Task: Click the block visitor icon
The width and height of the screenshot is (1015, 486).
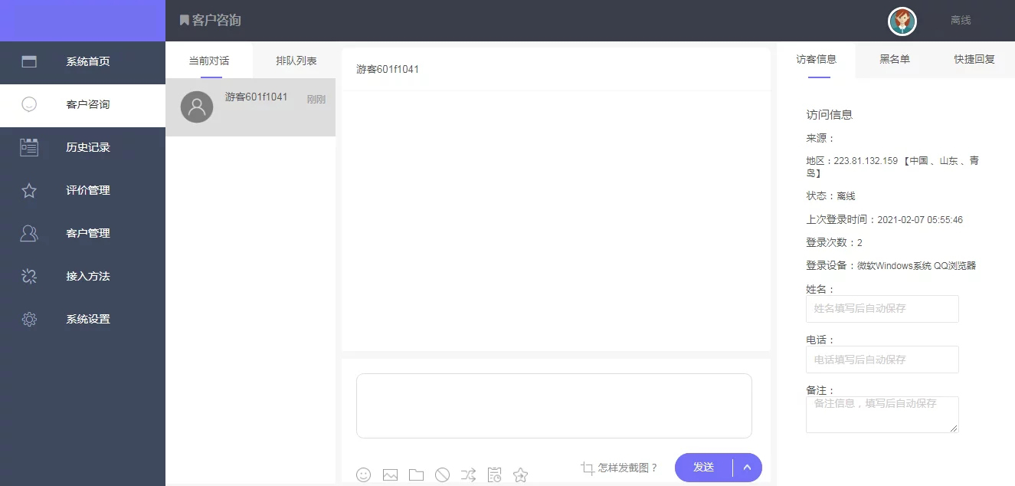Action: [x=442, y=475]
